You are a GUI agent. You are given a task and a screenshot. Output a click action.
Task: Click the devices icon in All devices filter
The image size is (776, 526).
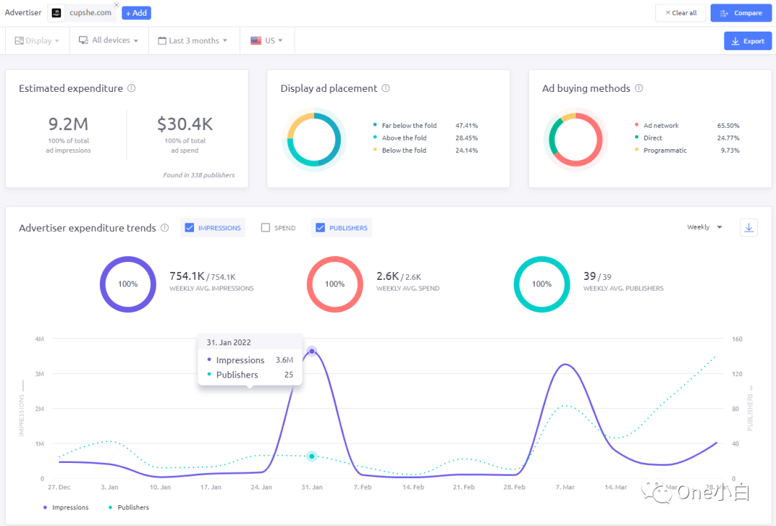[x=83, y=40]
